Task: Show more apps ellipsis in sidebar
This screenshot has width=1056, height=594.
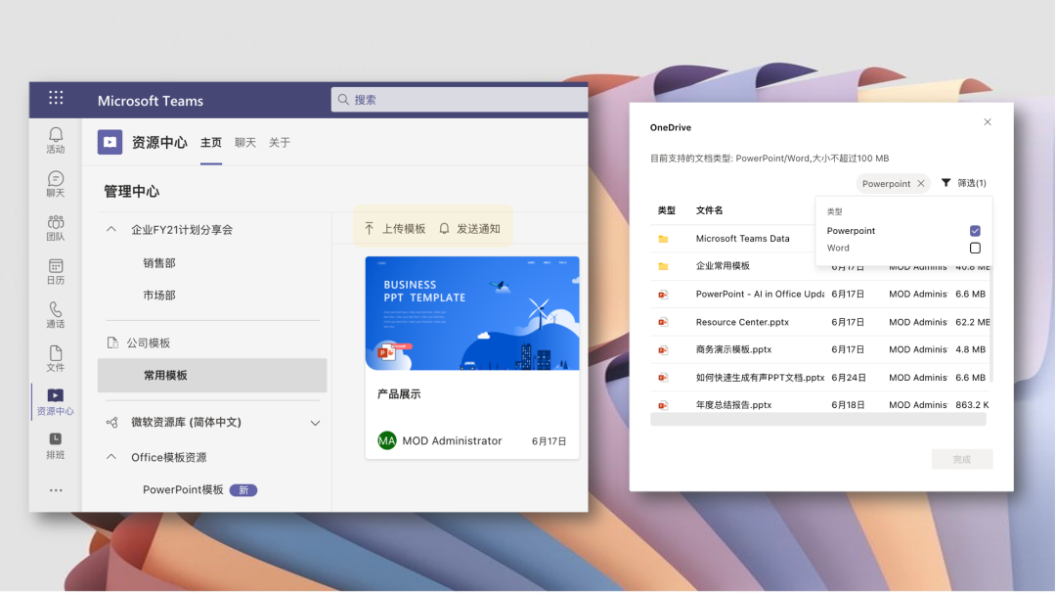Action: [x=56, y=490]
